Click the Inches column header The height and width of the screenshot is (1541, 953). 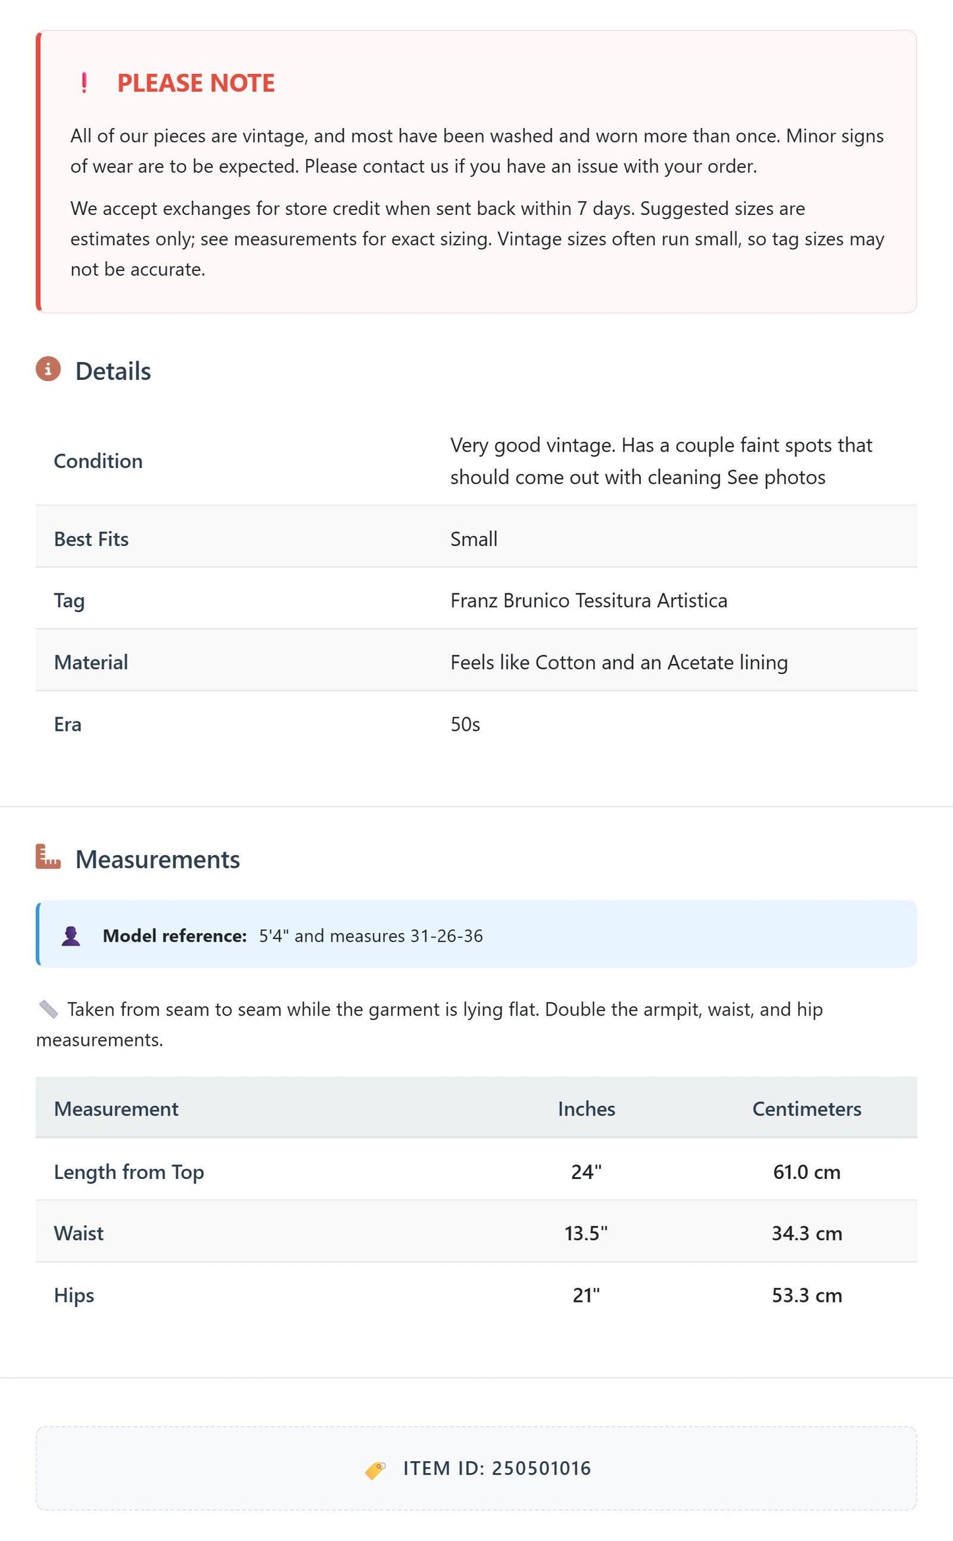pyautogui.click(x=586, y=1108)
